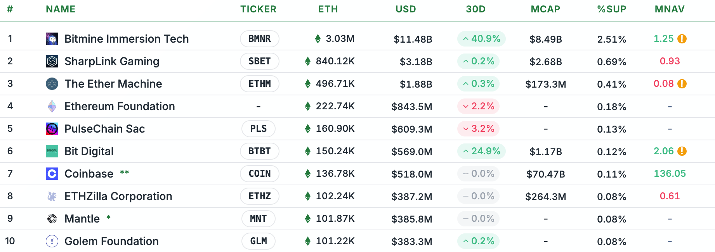Sort the table by the ETH column header
Image resolution: width=715 pixels, height=252 pixels.
(328, 9)
